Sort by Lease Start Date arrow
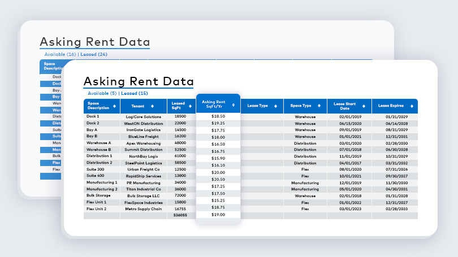This screenshot has width=458, height=257. 364,106
